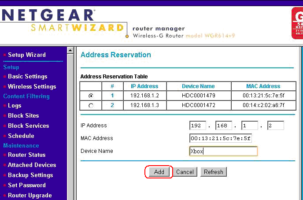This screenshot has width=303, height=200.
Task: Click the Refresh button
Action: [x=214, y=172]
